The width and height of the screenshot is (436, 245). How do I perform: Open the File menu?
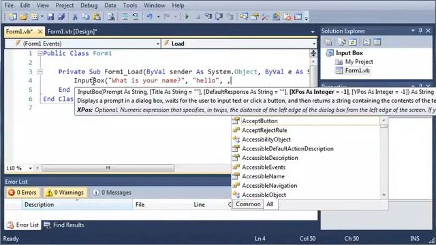pyautogui.click(x=9, y=5)
